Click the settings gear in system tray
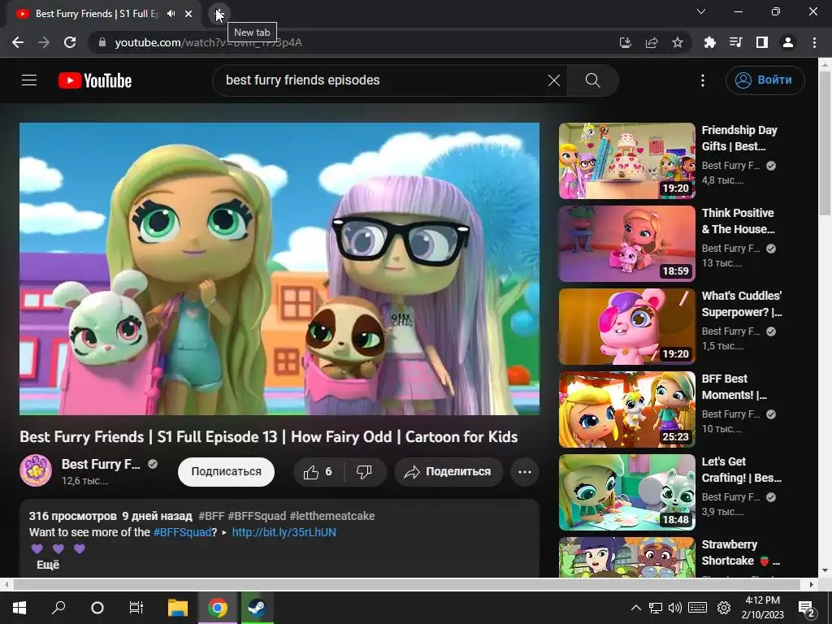Viewport: 832px width, 624px height. pos(724,608)
